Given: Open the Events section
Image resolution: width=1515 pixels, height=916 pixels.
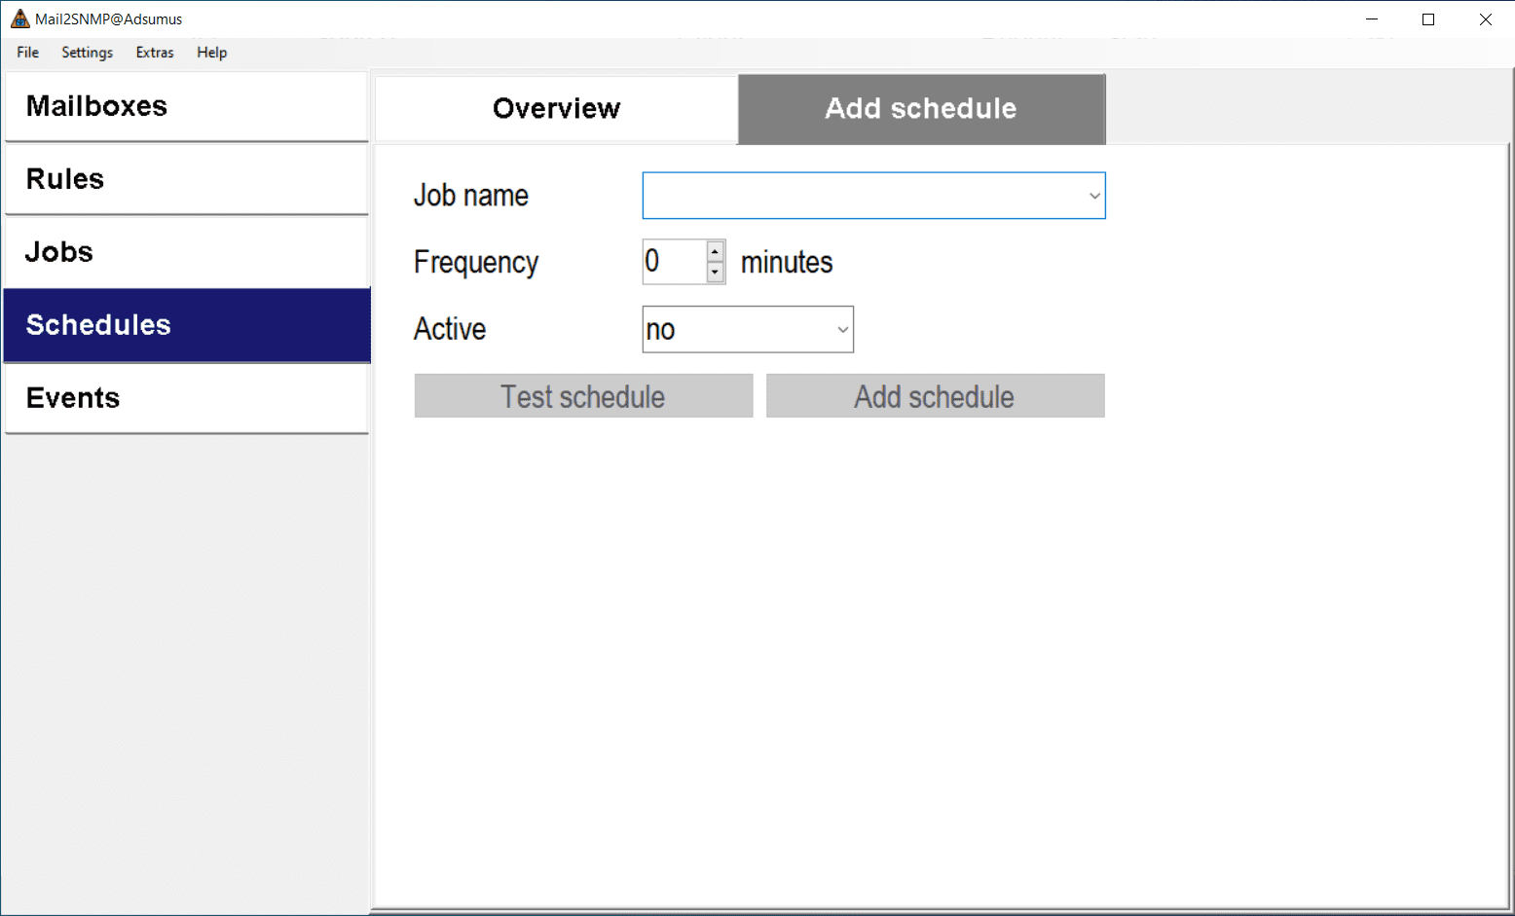Looking at the screenshot, I should click(186, 398).
